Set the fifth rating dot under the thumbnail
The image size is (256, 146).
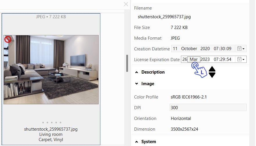pyautogui.click(x=61, y=123)
